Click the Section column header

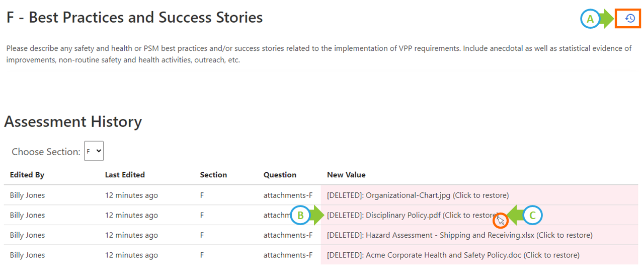coord(213,175)
